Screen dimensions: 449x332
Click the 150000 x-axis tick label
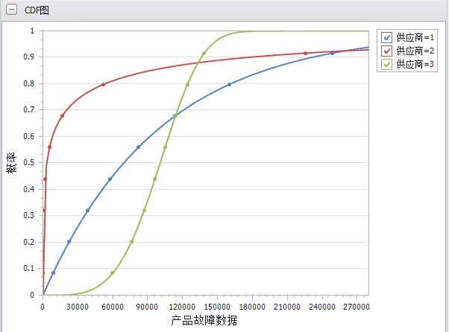pos(217,305)
